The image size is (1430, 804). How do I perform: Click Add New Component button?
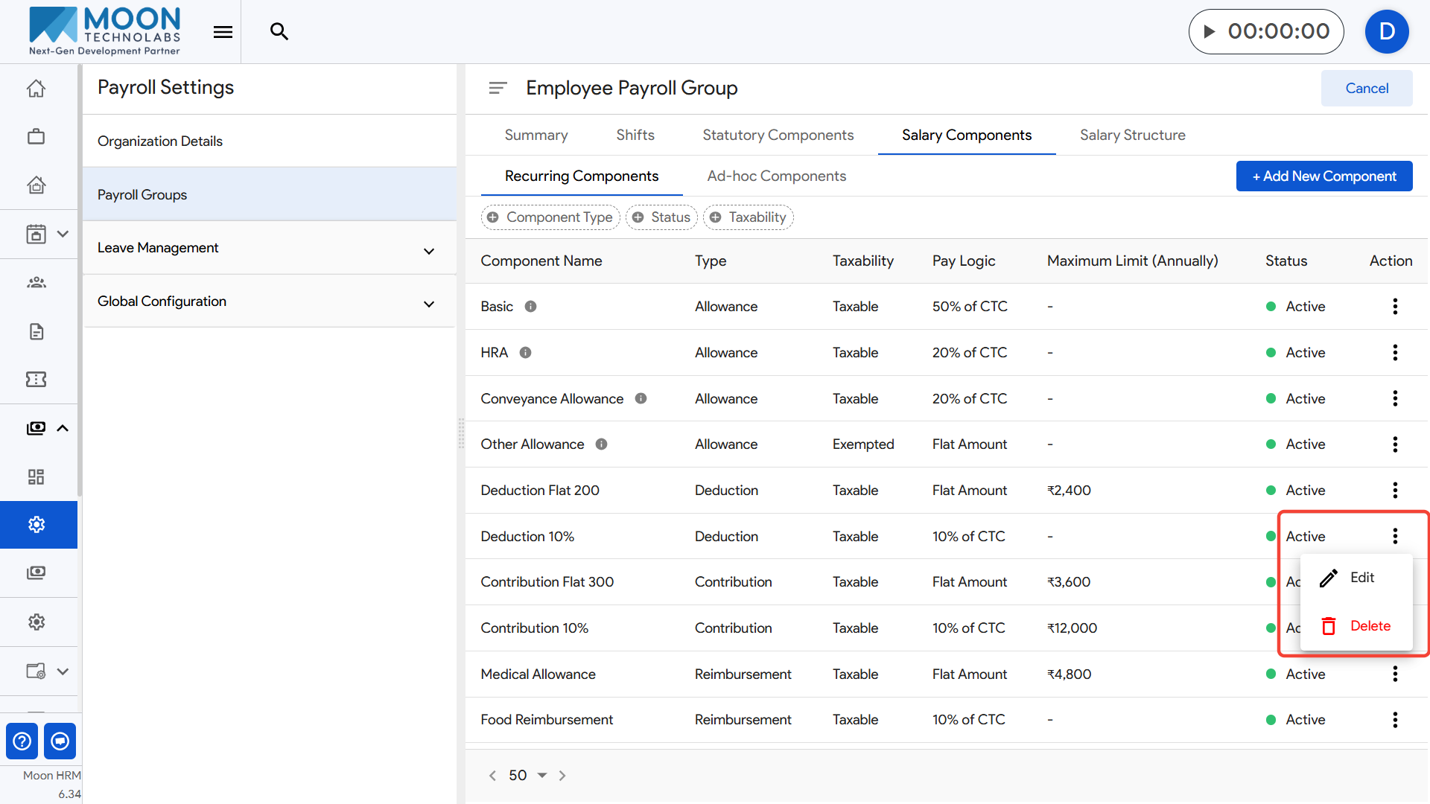click(x=1323, y=176)
